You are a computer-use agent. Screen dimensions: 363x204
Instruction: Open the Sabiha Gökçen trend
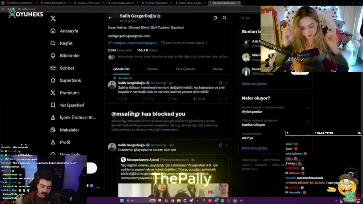[253, 125]
